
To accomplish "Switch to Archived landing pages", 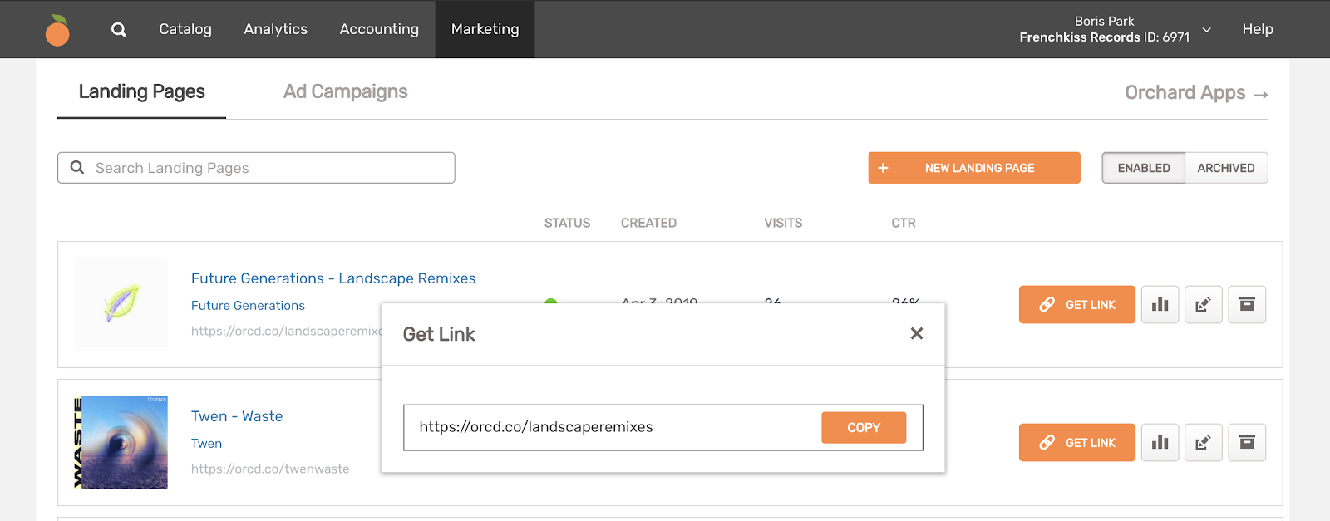I will tap(1225, 168).
